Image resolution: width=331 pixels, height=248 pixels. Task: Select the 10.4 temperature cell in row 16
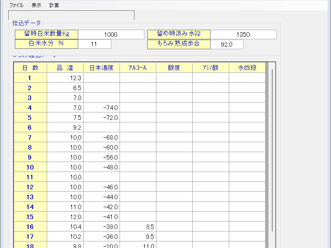pos(65,227)
